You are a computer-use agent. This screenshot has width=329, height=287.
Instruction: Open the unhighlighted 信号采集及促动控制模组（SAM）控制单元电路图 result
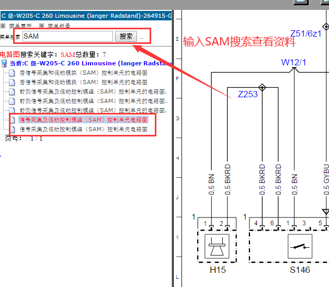[x=83, y=129]
